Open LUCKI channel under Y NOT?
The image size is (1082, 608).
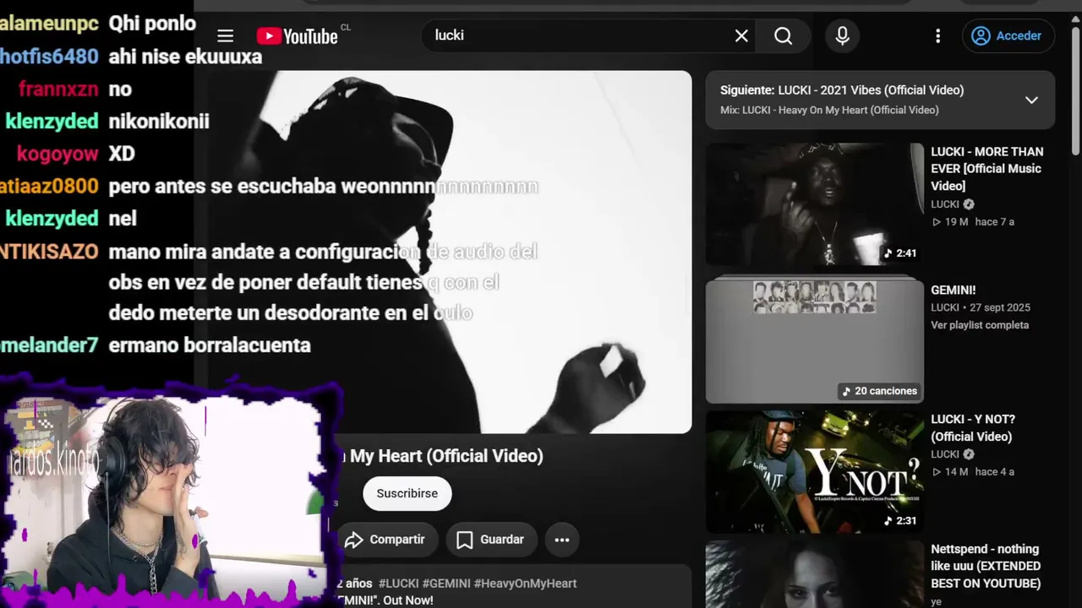pyautogui.click(x=945, y=454)
